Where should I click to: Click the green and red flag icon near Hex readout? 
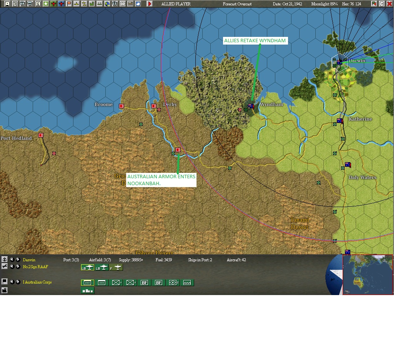coord(374,3)
